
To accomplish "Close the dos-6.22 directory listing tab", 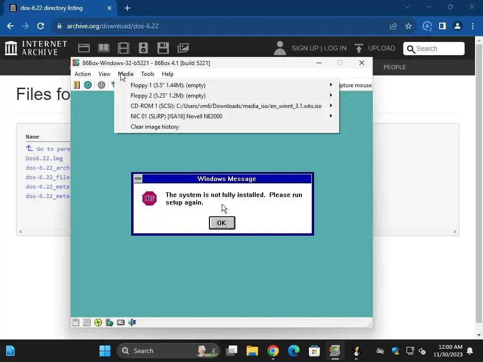I will (109, 8).
